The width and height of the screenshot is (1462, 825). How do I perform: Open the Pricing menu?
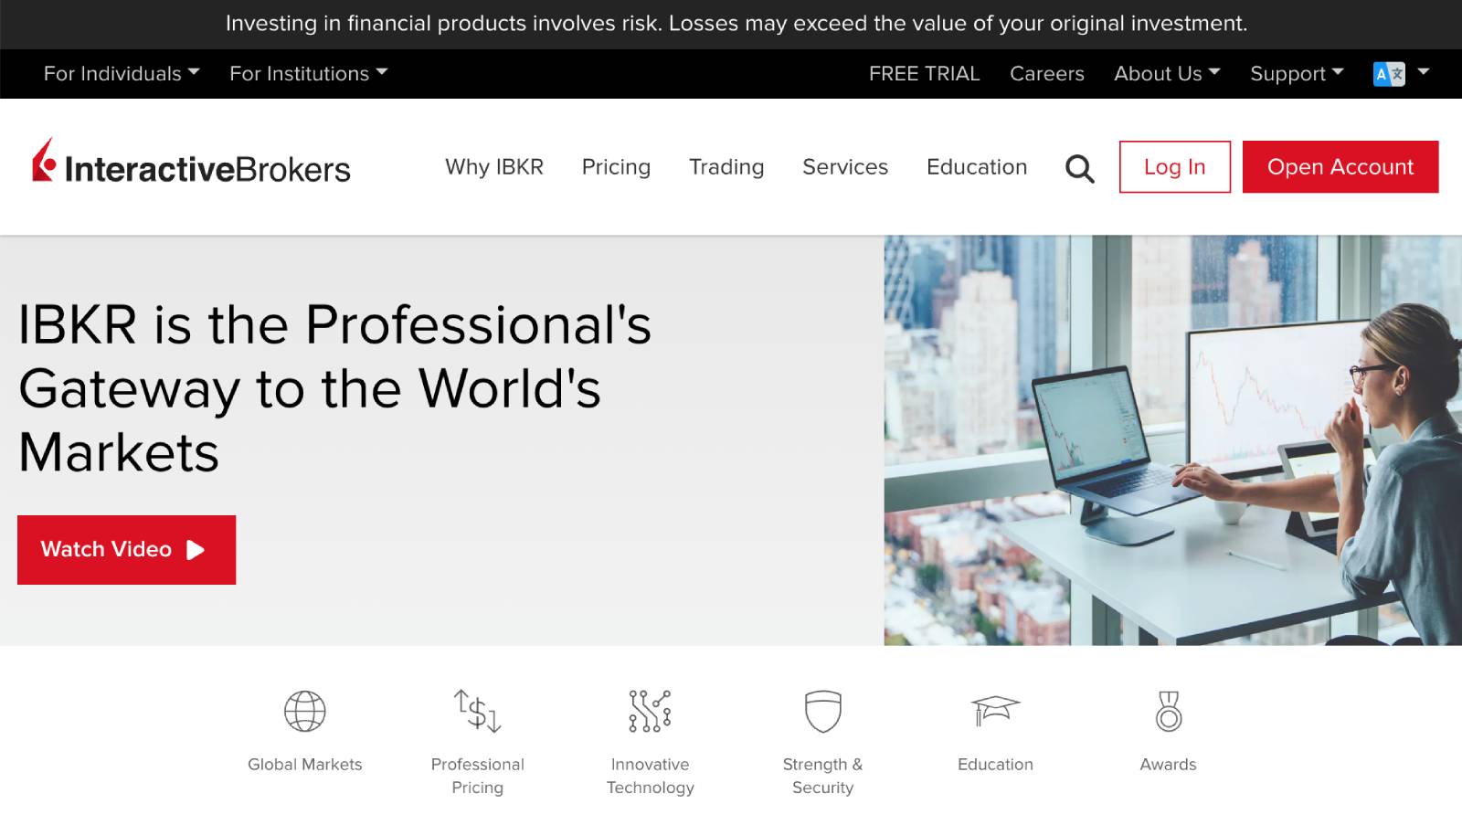click(x=616, y=167)
